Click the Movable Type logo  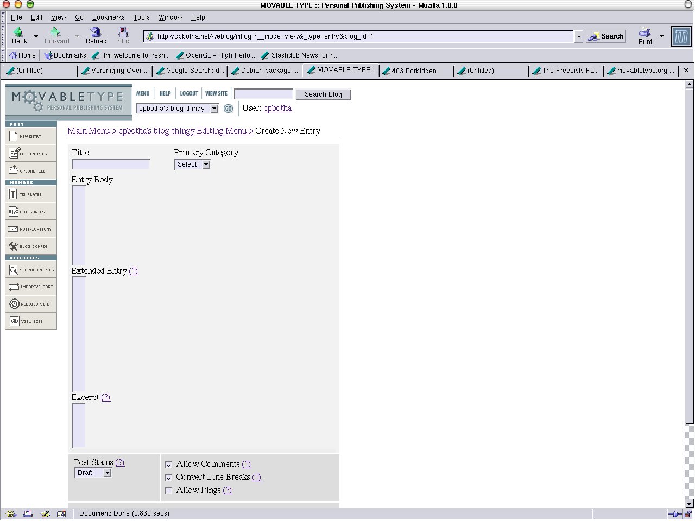[68, 101]
